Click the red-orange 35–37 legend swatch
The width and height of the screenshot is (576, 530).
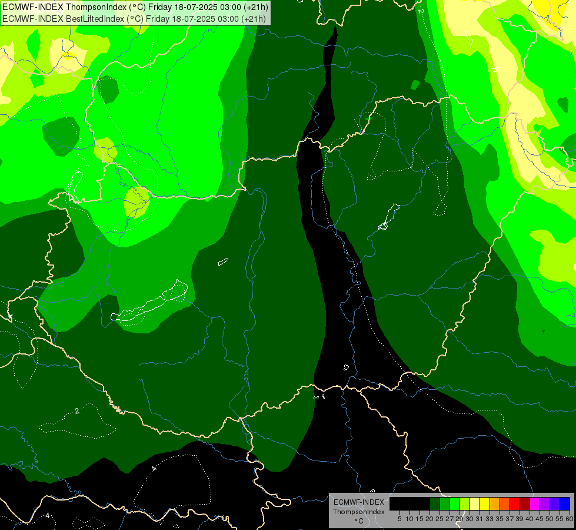[505, 503]
